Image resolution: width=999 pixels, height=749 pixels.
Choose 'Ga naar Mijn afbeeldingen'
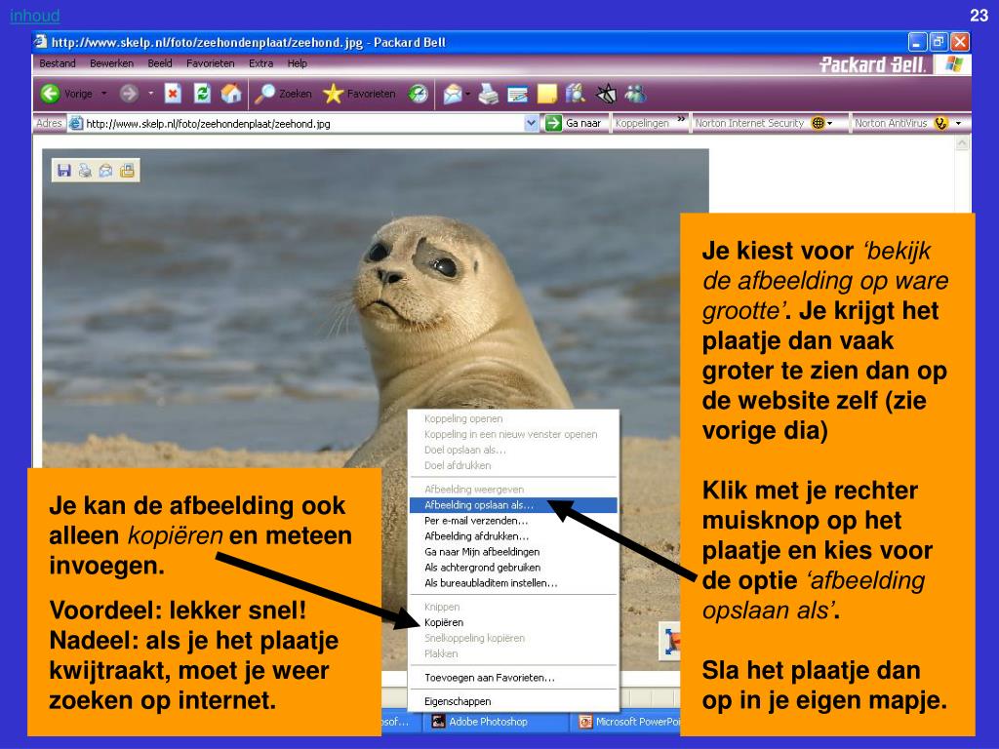pos(513,552)
